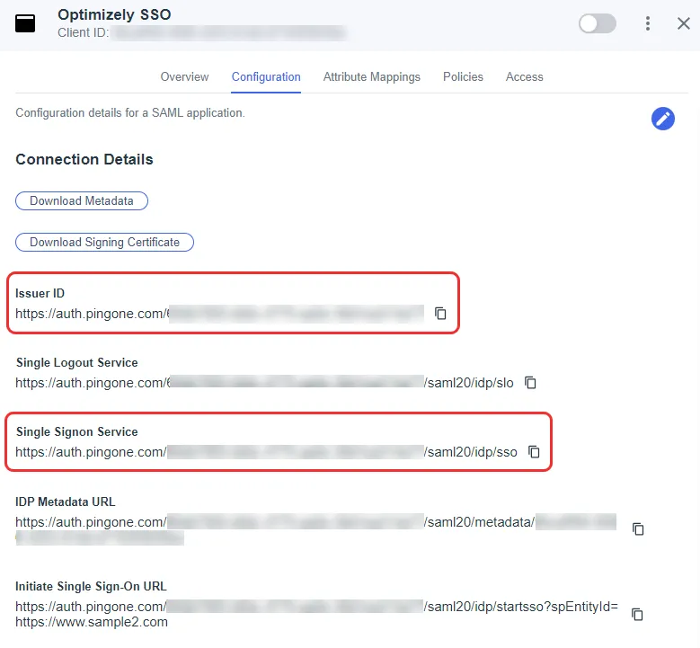This screenshot has width=700, height=648.
Task: Click the Connection Details heading
Action: tap(84, 159)
